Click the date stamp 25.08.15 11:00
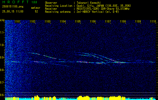The width and height of the screenshot is (158, 100). click(13, 11)
